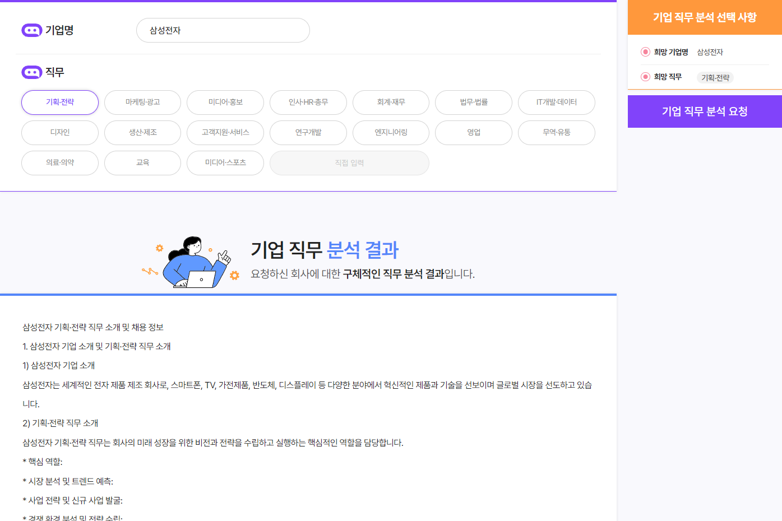Image resolution: width=782 pixels, height=521 pixels.
Task: Click the line '1. 삼성전자 기업 소개 및 기획·전략 직무 소개'
Action: tap(97, 347)
